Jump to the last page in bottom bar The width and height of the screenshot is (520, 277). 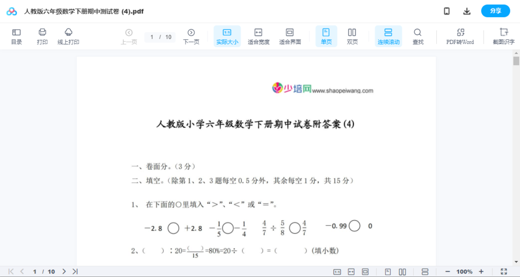pos(75,271)
